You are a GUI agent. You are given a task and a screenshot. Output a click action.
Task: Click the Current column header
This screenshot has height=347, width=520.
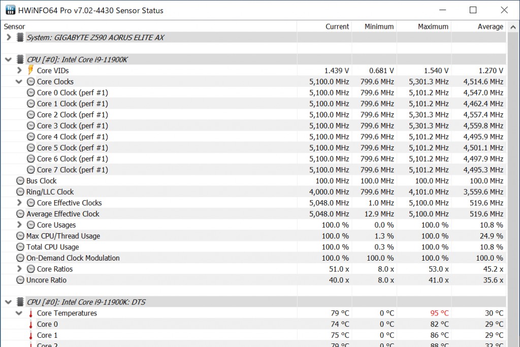point(324,26)
